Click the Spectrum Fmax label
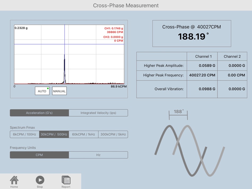Viewport: 252px width, 189px height. click(22, 128)
